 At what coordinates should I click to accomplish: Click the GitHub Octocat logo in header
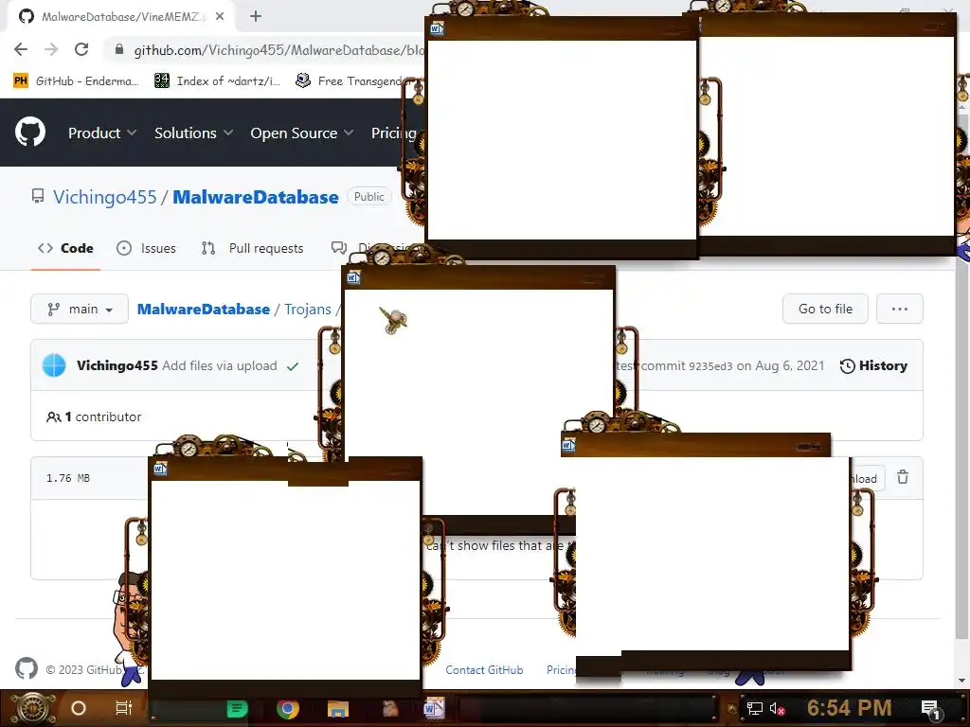(x=30, y=132)
